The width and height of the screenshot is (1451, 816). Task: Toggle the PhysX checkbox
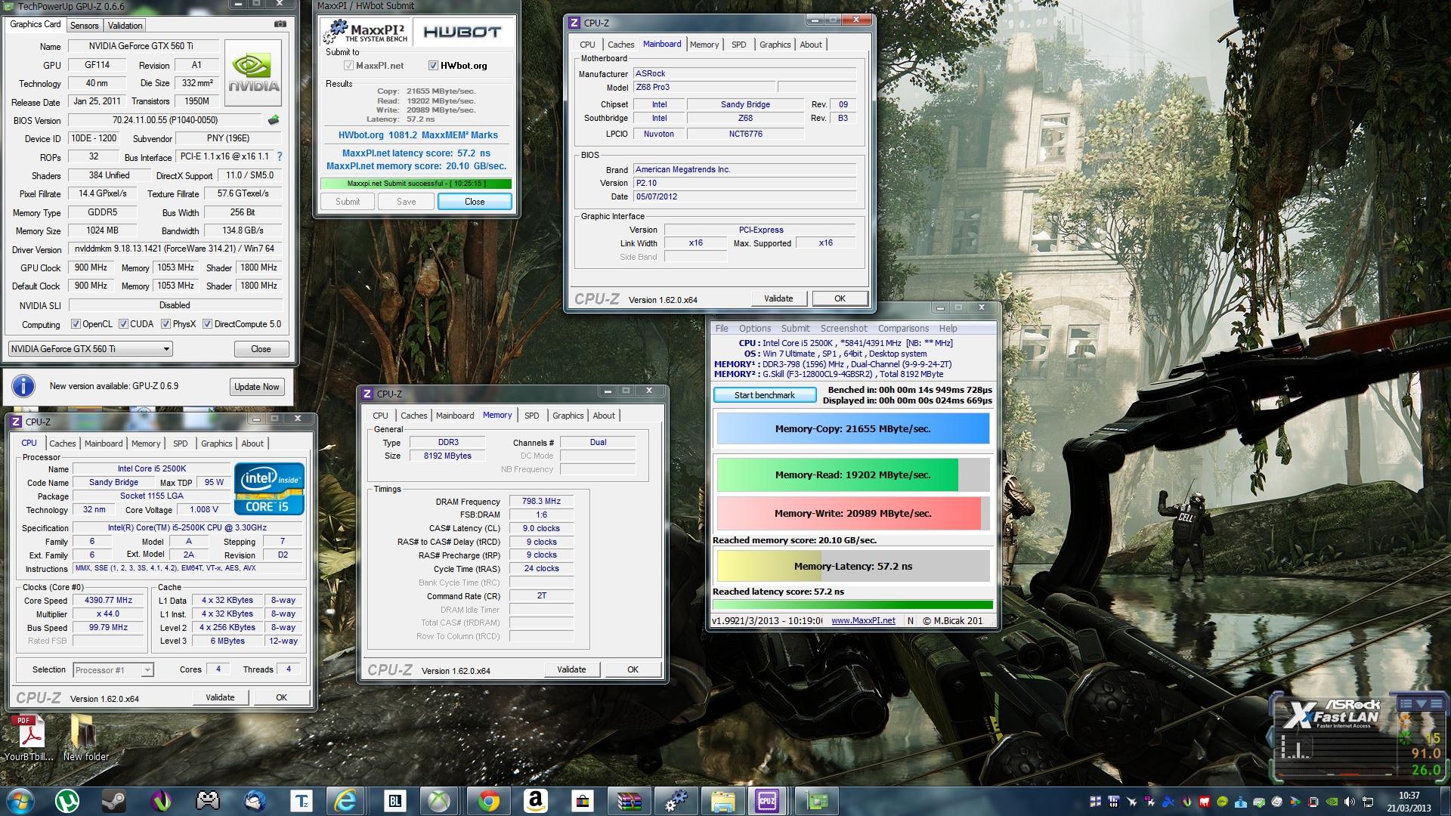click(x=166, y=324)
